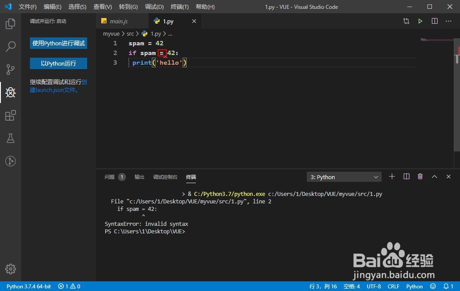Close the 1.py editor tab
The height and width of the screenshot is (291, 460).
tap(194, 21)
